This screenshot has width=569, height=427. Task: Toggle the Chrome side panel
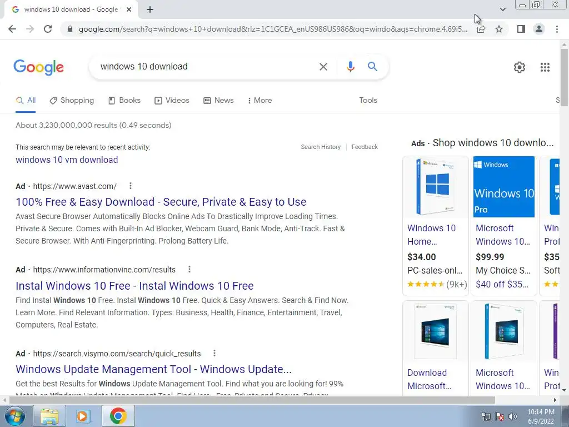[x=521, y=29]
